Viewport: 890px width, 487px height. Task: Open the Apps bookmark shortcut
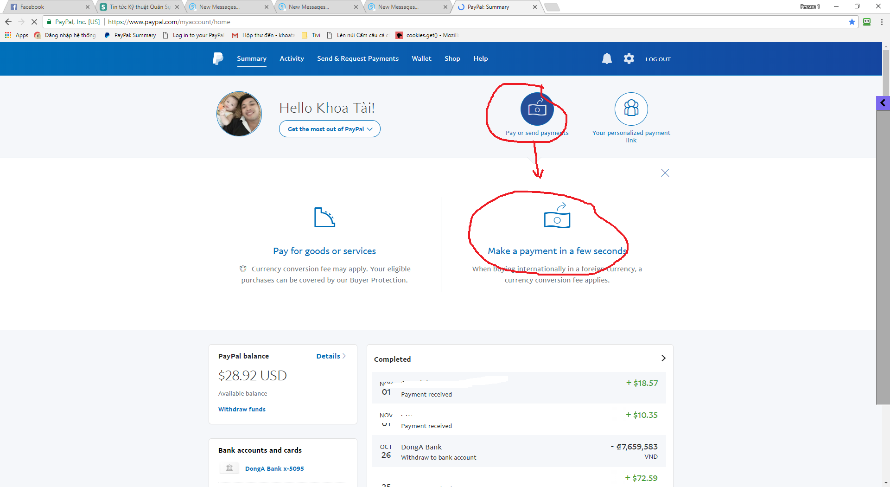17,35
